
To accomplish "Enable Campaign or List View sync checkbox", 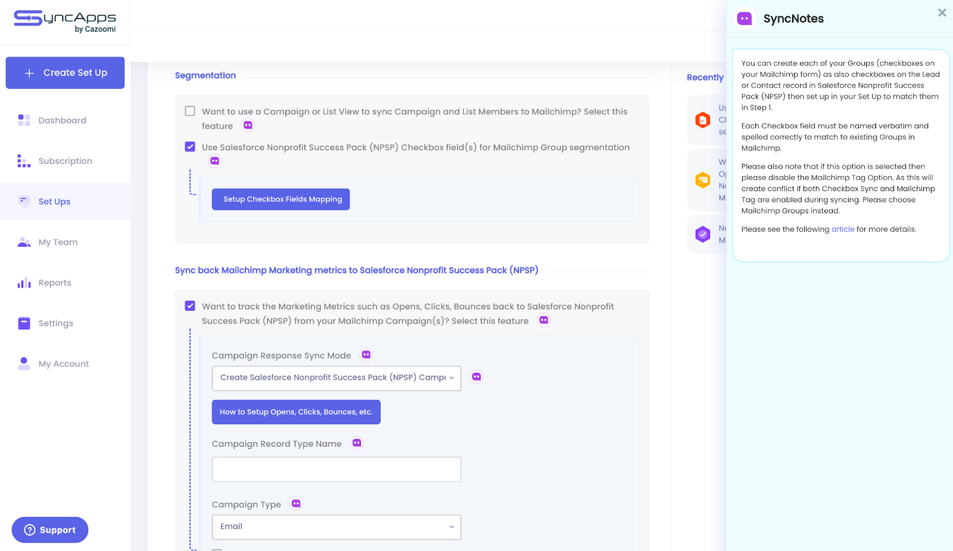I will pos(190,111).
